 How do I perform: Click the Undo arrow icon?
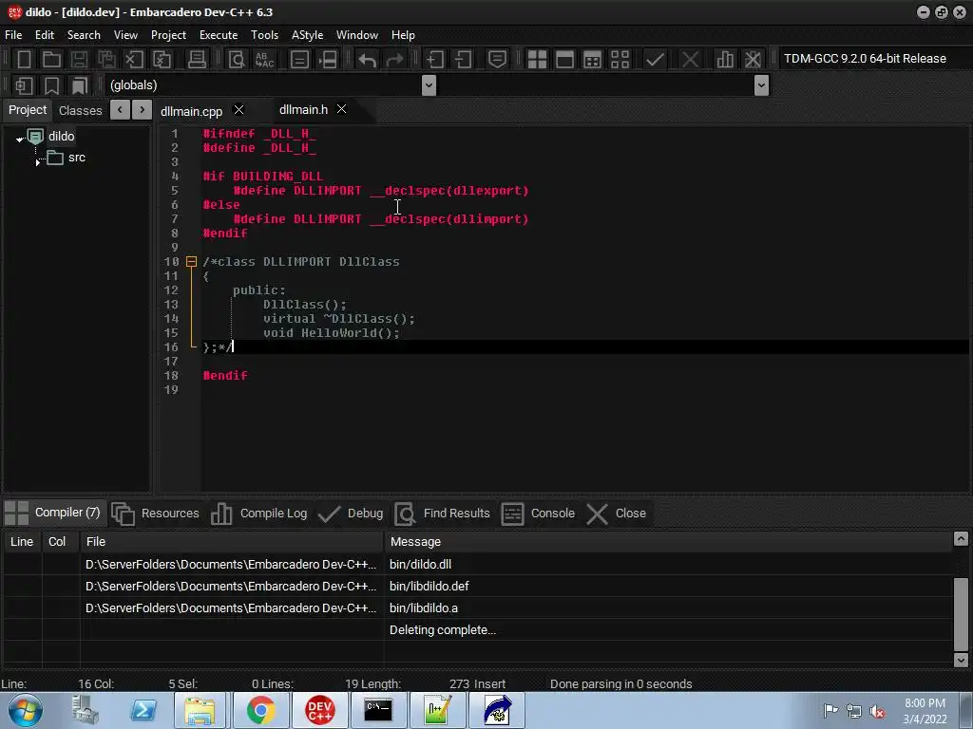pyautogui.click(x=368, y=60)
